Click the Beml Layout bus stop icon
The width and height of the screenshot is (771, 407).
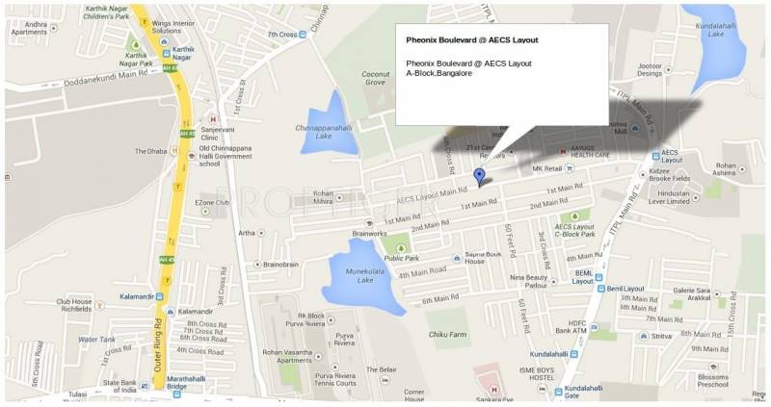click(600, 289)
